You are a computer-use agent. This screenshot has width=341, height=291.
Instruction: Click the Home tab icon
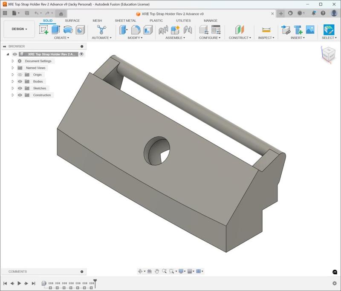tap(61, 14)
